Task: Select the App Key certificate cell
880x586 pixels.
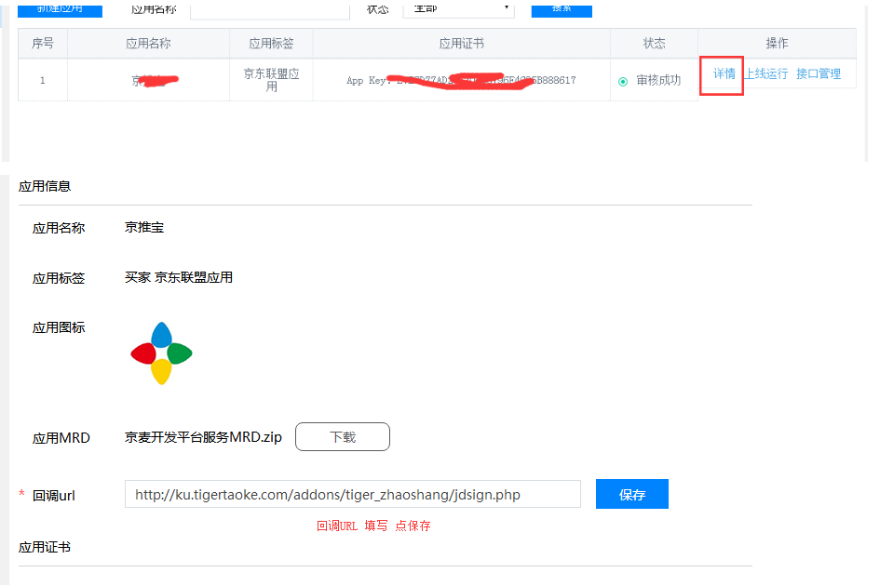Action: click(461, 80)
